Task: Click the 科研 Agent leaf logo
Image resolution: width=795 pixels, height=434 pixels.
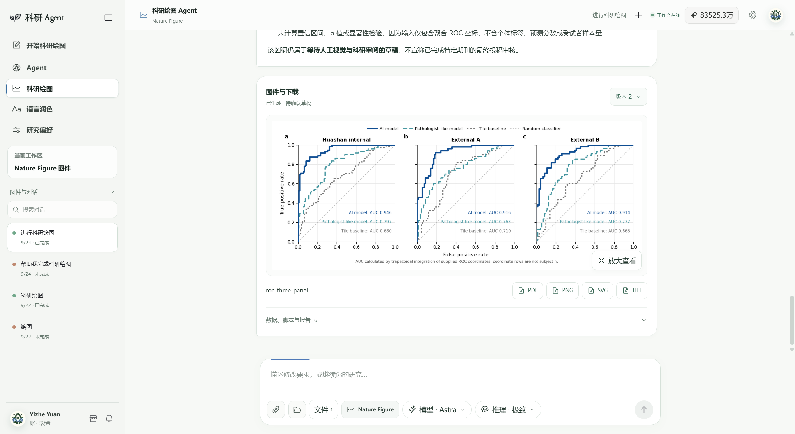Action: point(15,18)
